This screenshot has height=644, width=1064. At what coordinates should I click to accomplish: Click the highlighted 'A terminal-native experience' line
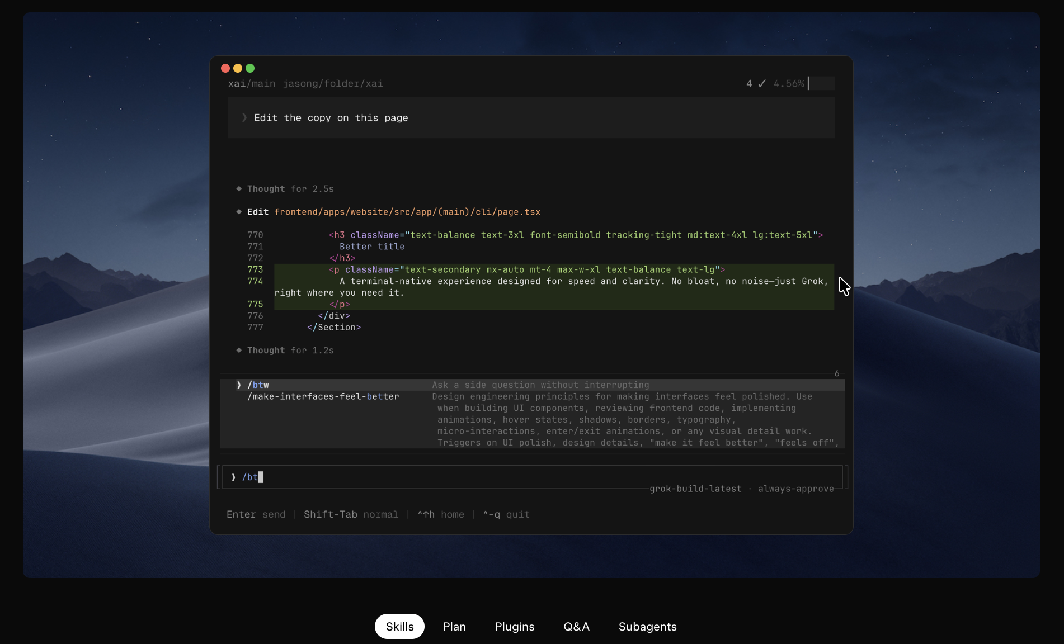554,287
